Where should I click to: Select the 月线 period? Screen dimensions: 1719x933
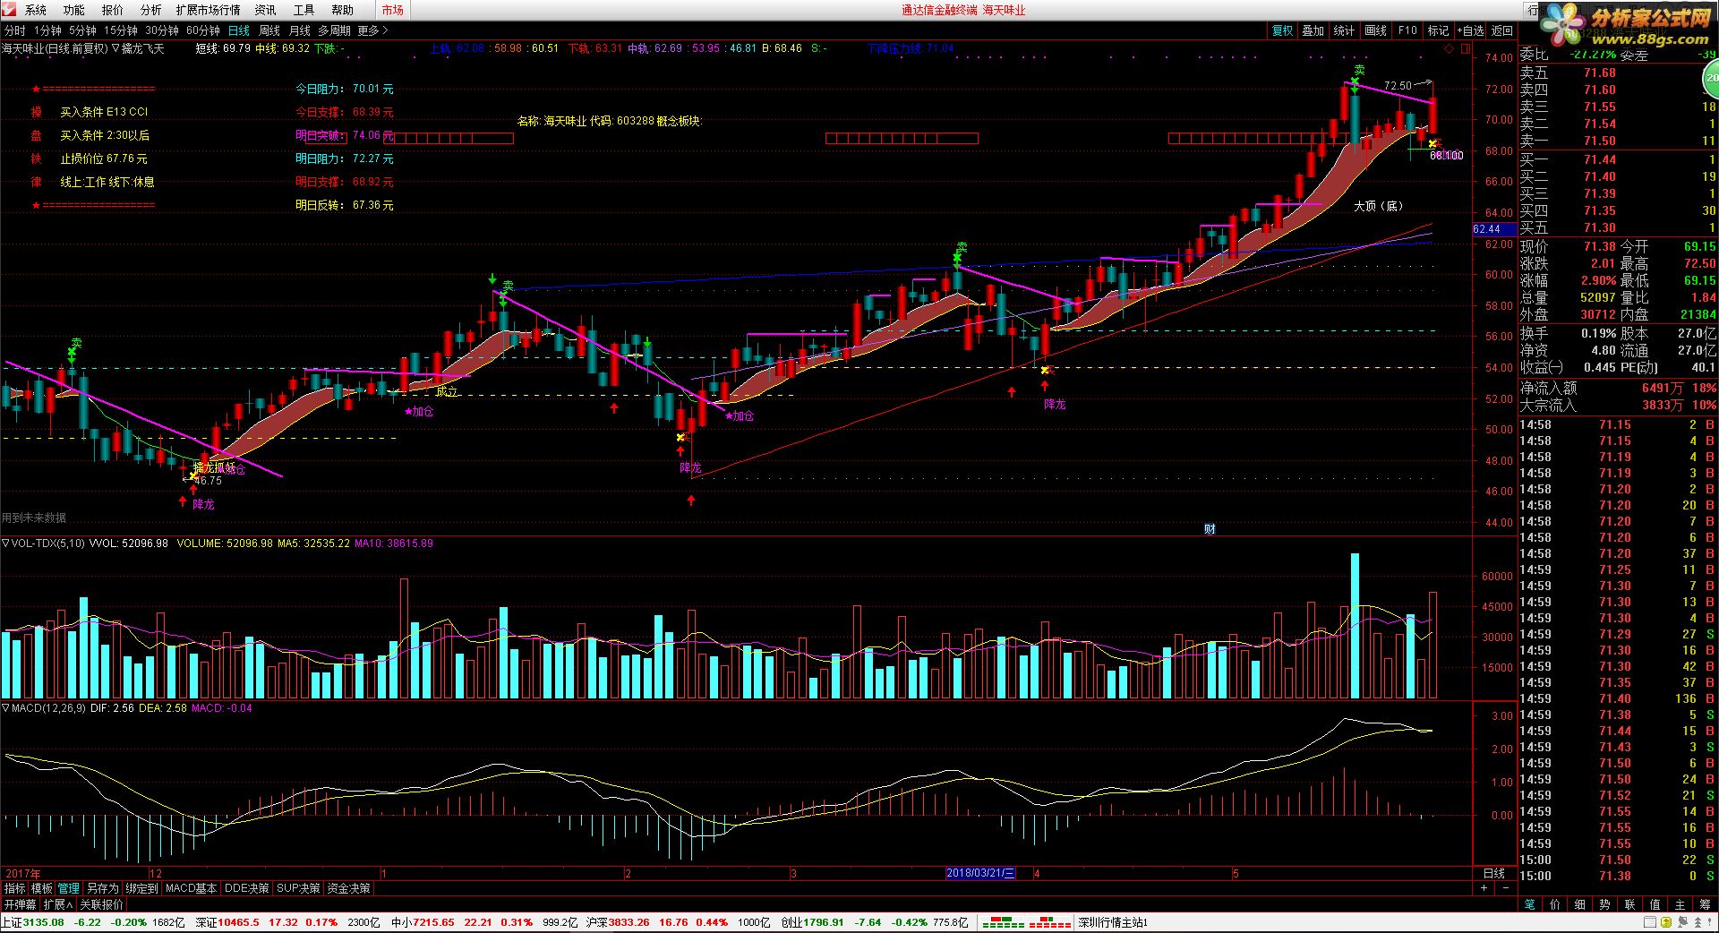point(300,30)
